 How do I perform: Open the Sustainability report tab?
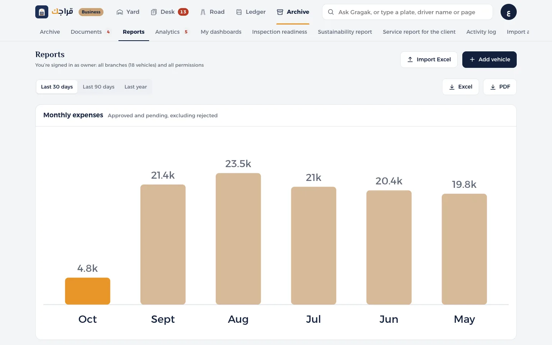pos(345,32)
